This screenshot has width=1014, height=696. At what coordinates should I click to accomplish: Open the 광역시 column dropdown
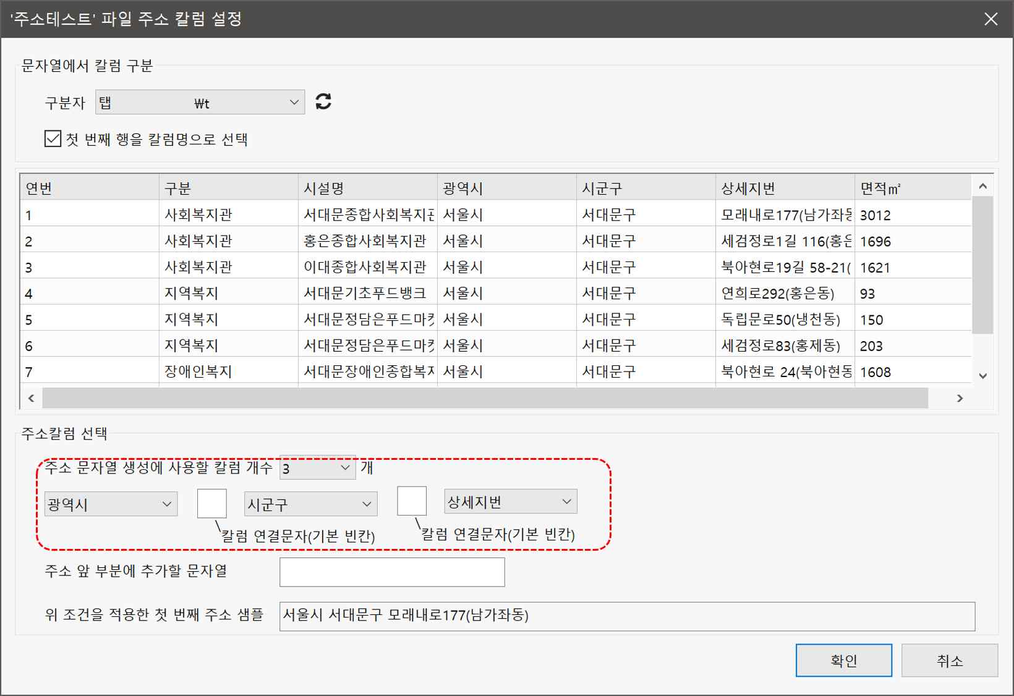coord(111,504)
